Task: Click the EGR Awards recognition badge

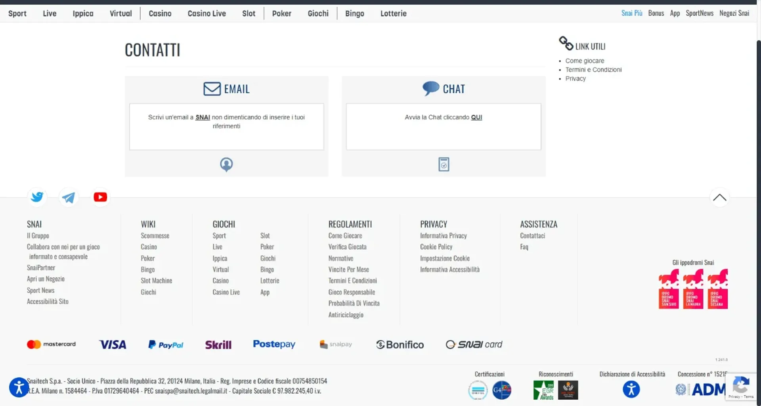Action: (543, 390)
